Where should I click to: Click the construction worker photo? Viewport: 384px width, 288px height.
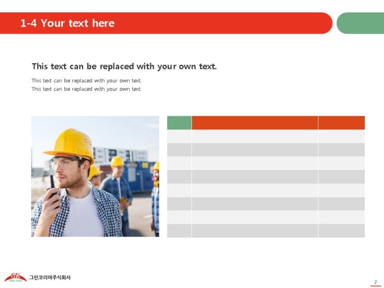[95, 176]
